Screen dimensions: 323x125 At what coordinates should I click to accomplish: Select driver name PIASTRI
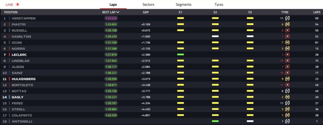pyautogui.click(x=19, y=24)
